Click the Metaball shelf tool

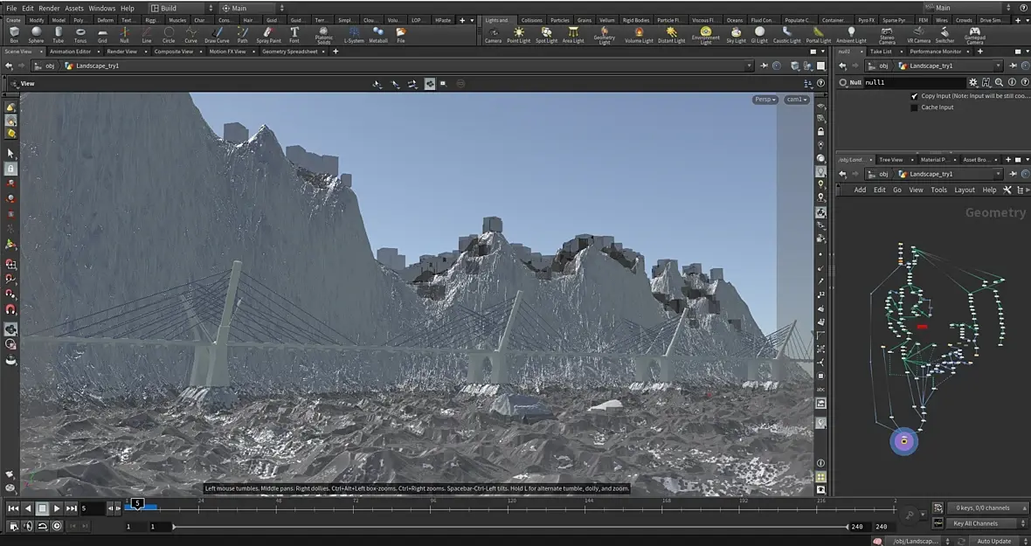click(x=378, y=34)
